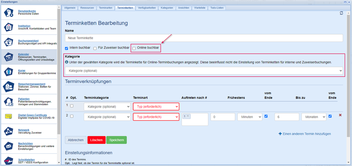Image resolution: width=352 pixels, height=166 pixels.
Task: Open Terminart Typ dropdown in row 1
Action: tap(156, 106)
